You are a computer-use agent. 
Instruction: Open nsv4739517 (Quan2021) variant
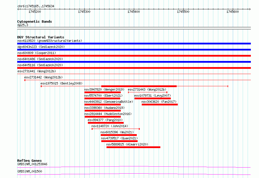coord(119,138)
